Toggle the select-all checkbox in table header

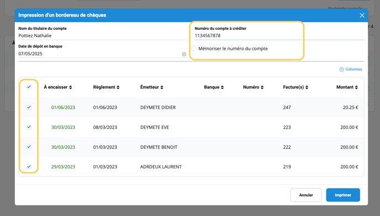point(29,87)
